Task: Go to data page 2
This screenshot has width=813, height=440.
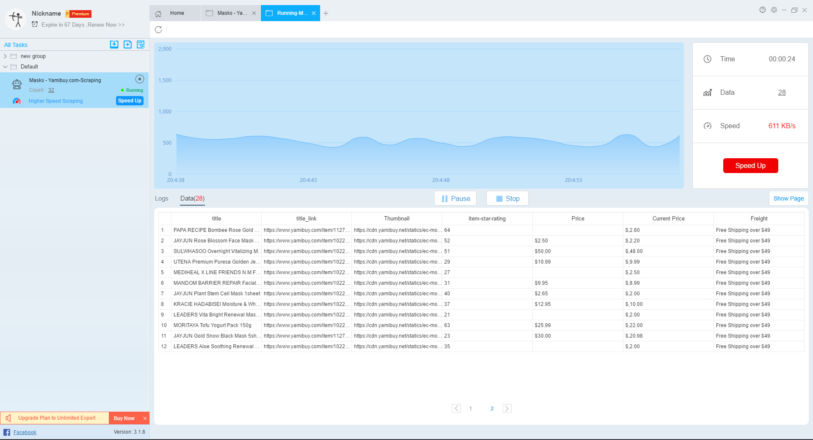Action: [x=492, y=409]
